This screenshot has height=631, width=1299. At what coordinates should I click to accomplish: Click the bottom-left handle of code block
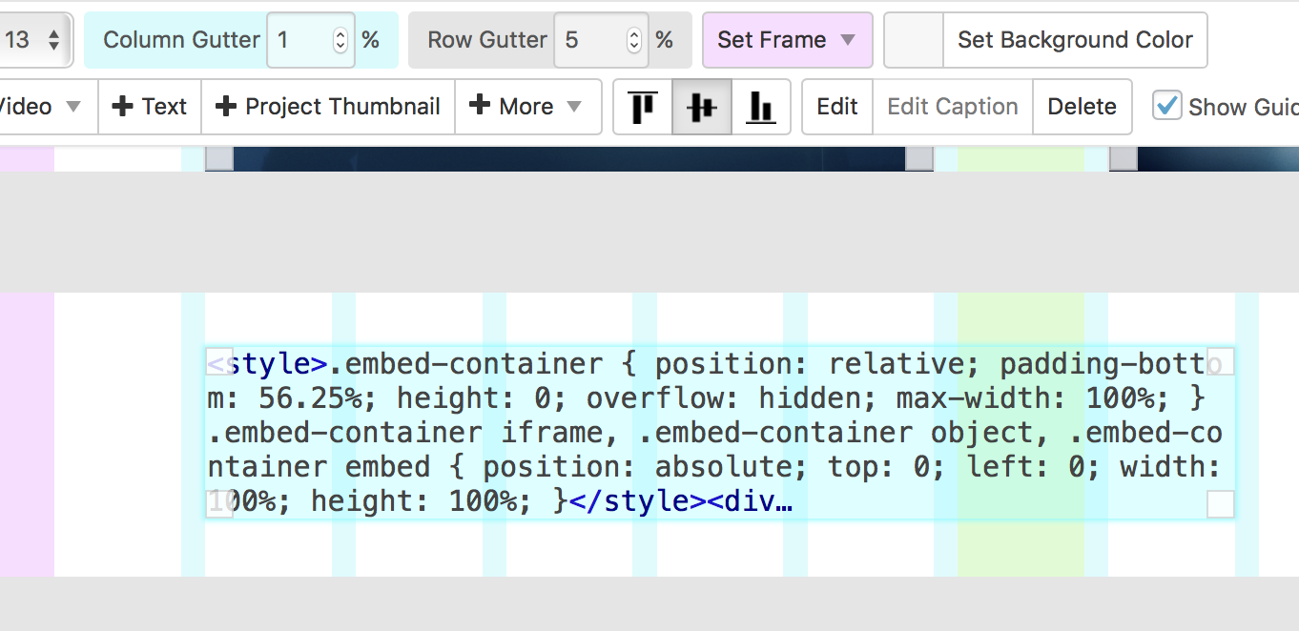pyautogui.click(x=219, y=504)
